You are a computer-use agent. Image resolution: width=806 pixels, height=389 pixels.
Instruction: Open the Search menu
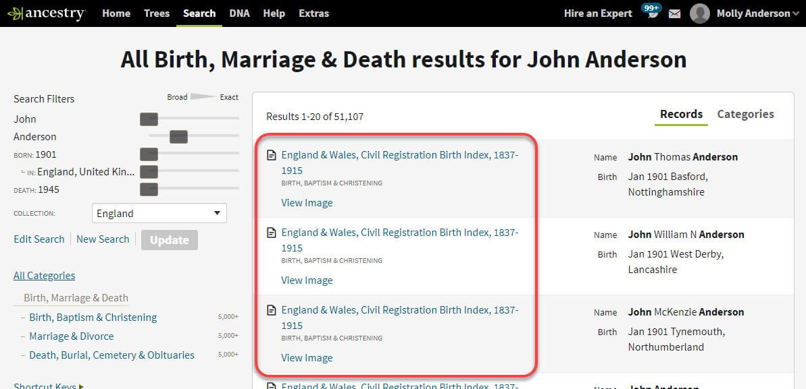(199, 13)
